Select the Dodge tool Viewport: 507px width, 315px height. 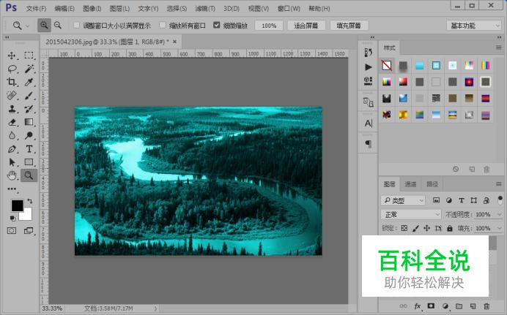tap(29, 135)
